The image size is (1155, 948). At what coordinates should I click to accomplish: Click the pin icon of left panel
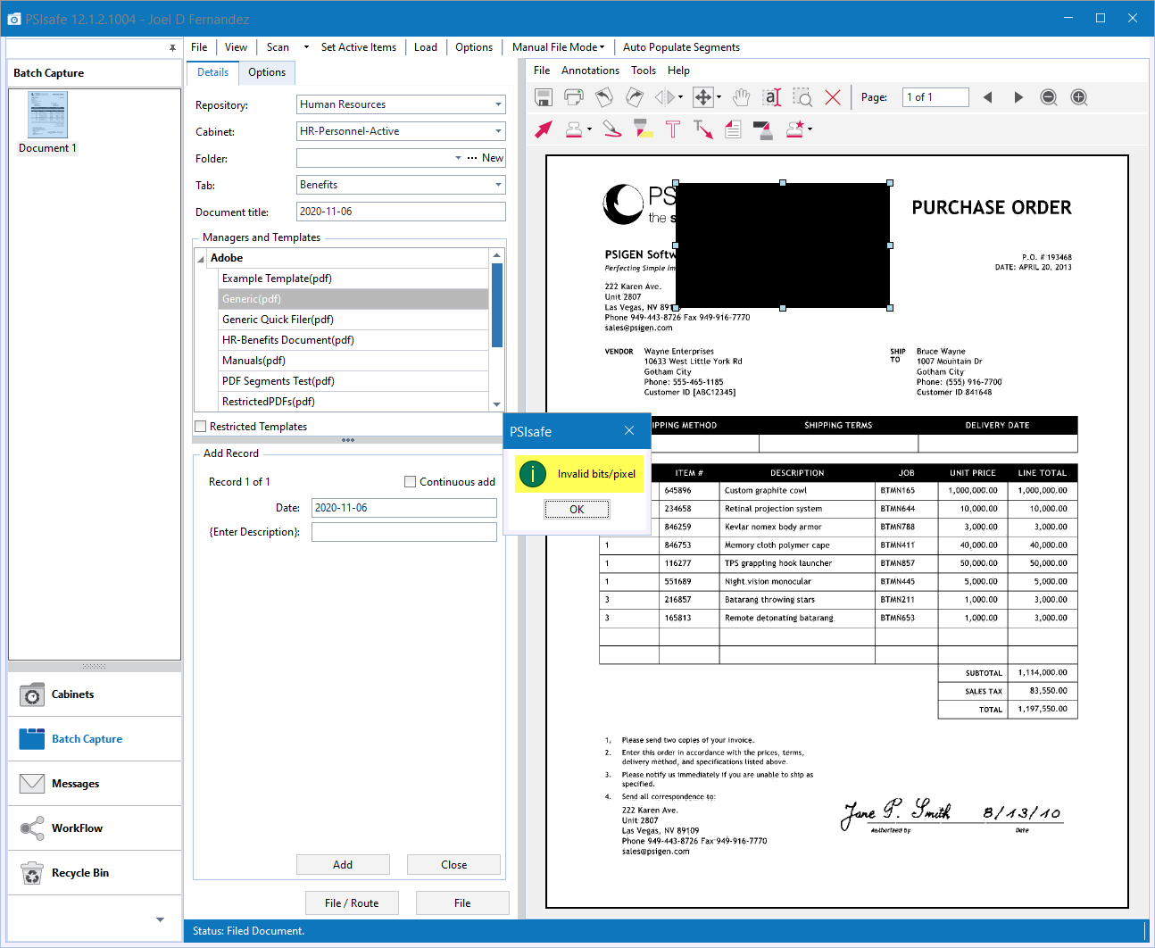coord(172,48)
